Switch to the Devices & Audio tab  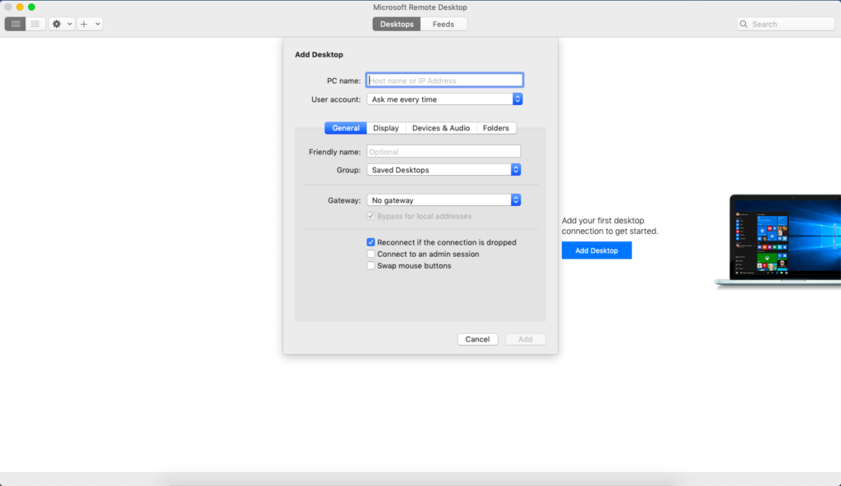[441, 128]
